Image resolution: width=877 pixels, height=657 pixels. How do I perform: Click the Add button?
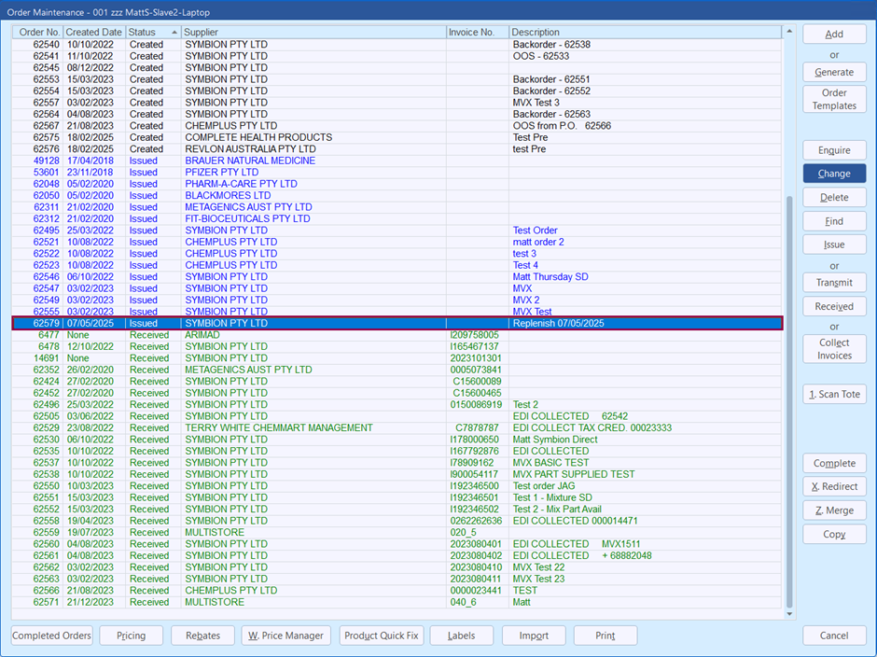pyautogui.click(x=834, y=34)
